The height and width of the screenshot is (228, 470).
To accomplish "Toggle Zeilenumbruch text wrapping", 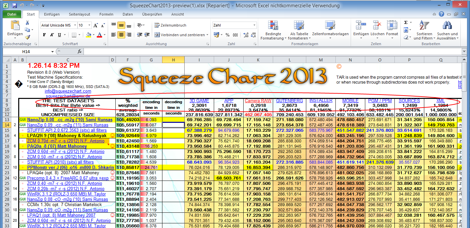I will [171, 25].
